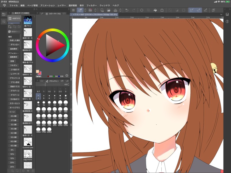Open the hamburger command bar menu
The width and height of the screenshot is (231, 173).
[x=73, y=10]
